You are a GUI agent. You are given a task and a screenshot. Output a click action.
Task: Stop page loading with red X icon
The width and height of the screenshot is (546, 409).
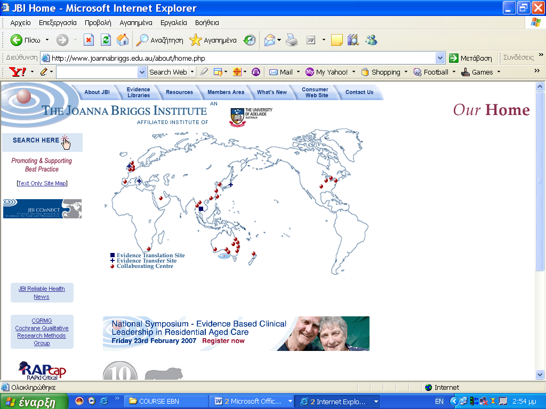(x=89, y=40)
